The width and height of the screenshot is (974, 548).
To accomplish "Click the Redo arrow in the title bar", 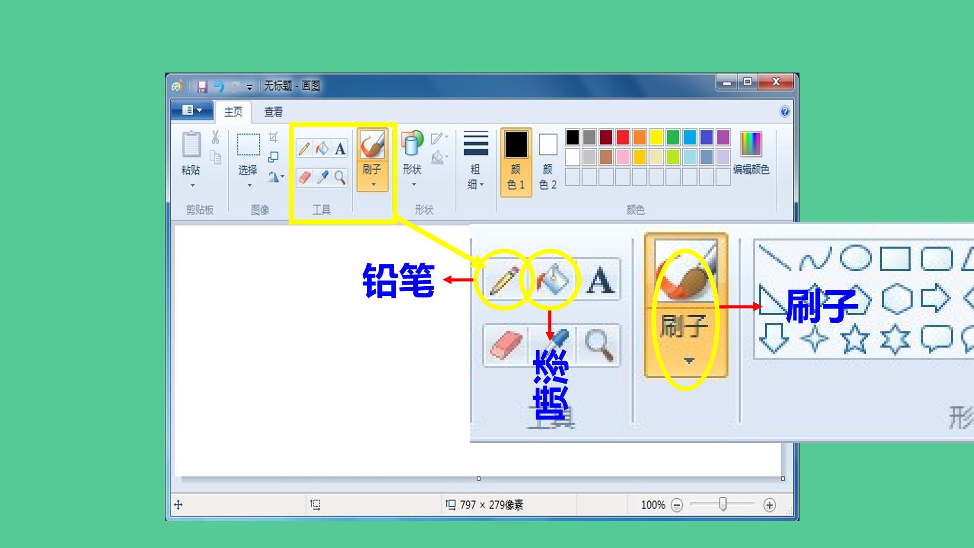I will point(235,87).
